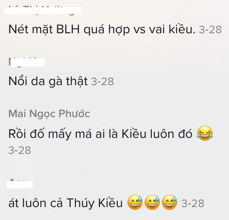Viewport: 229px width, 220px height.
Task: Click the word BLH in the first comment
Action: pyautogui.click(x=68, y=29)
